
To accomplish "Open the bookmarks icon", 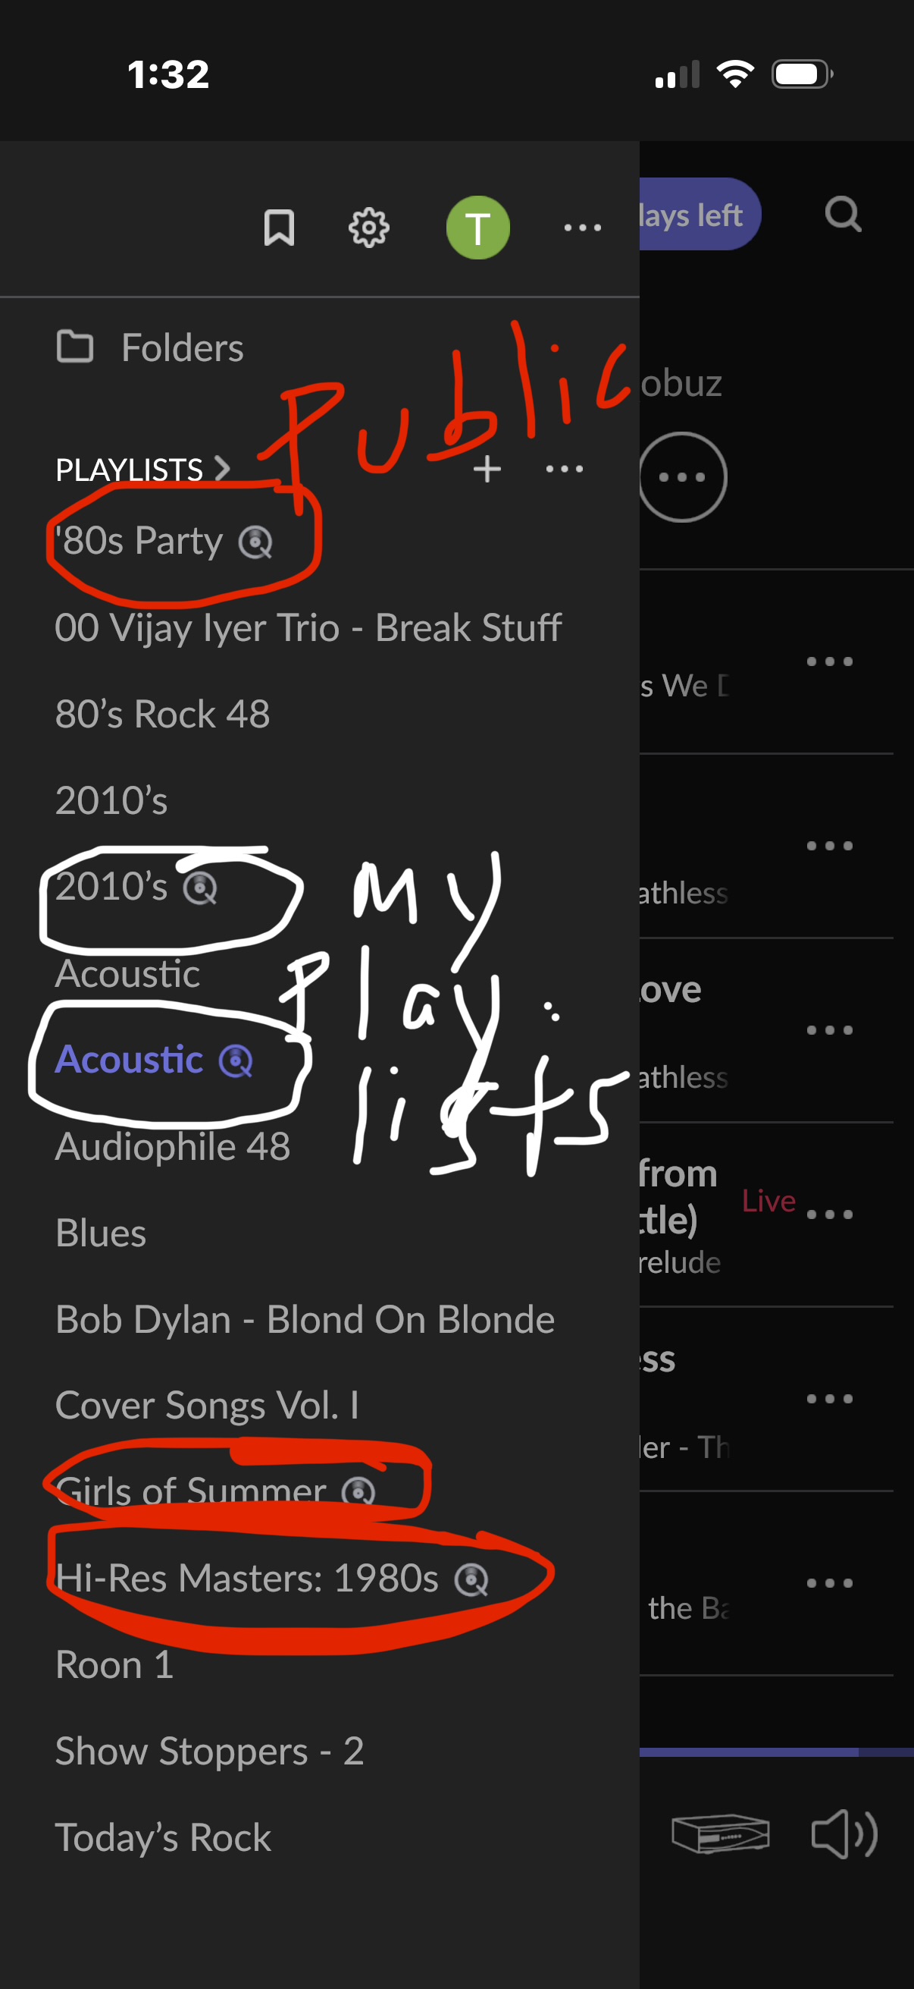I will click(x=279, y=228).
